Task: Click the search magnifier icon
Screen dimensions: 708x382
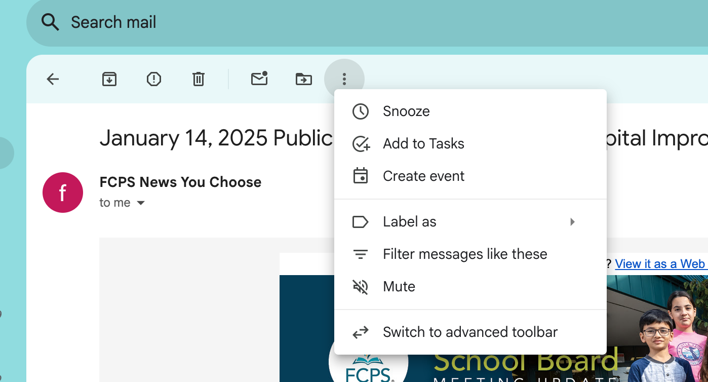Action: [50, 22]
